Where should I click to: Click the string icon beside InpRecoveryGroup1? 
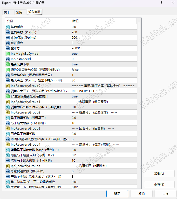pos(7,102)
